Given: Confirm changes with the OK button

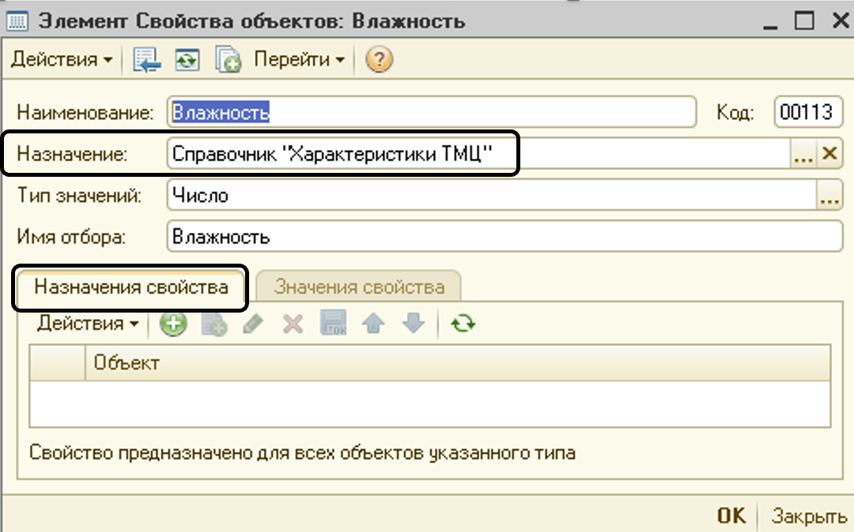Looking at the screenshot, I should pyautogui.click(x=730, y=515).
